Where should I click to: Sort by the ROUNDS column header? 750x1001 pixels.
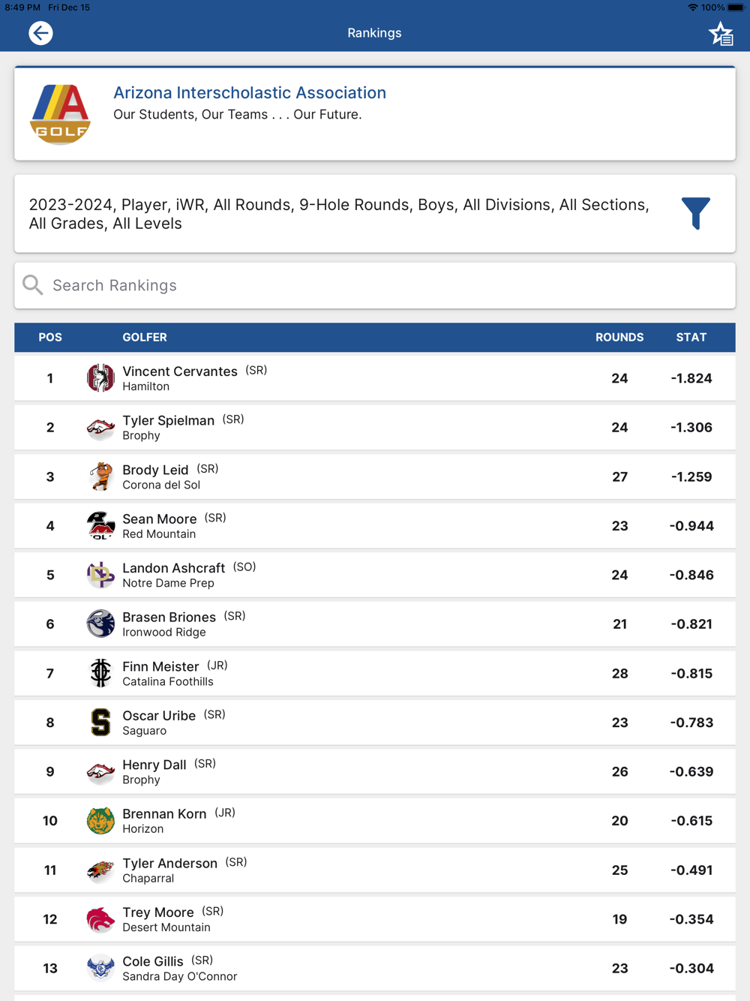pyautogui.click(x=619, y=338)
